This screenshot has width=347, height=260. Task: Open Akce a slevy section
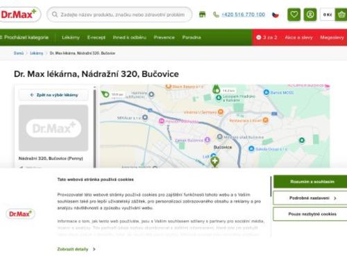point(298,37)
